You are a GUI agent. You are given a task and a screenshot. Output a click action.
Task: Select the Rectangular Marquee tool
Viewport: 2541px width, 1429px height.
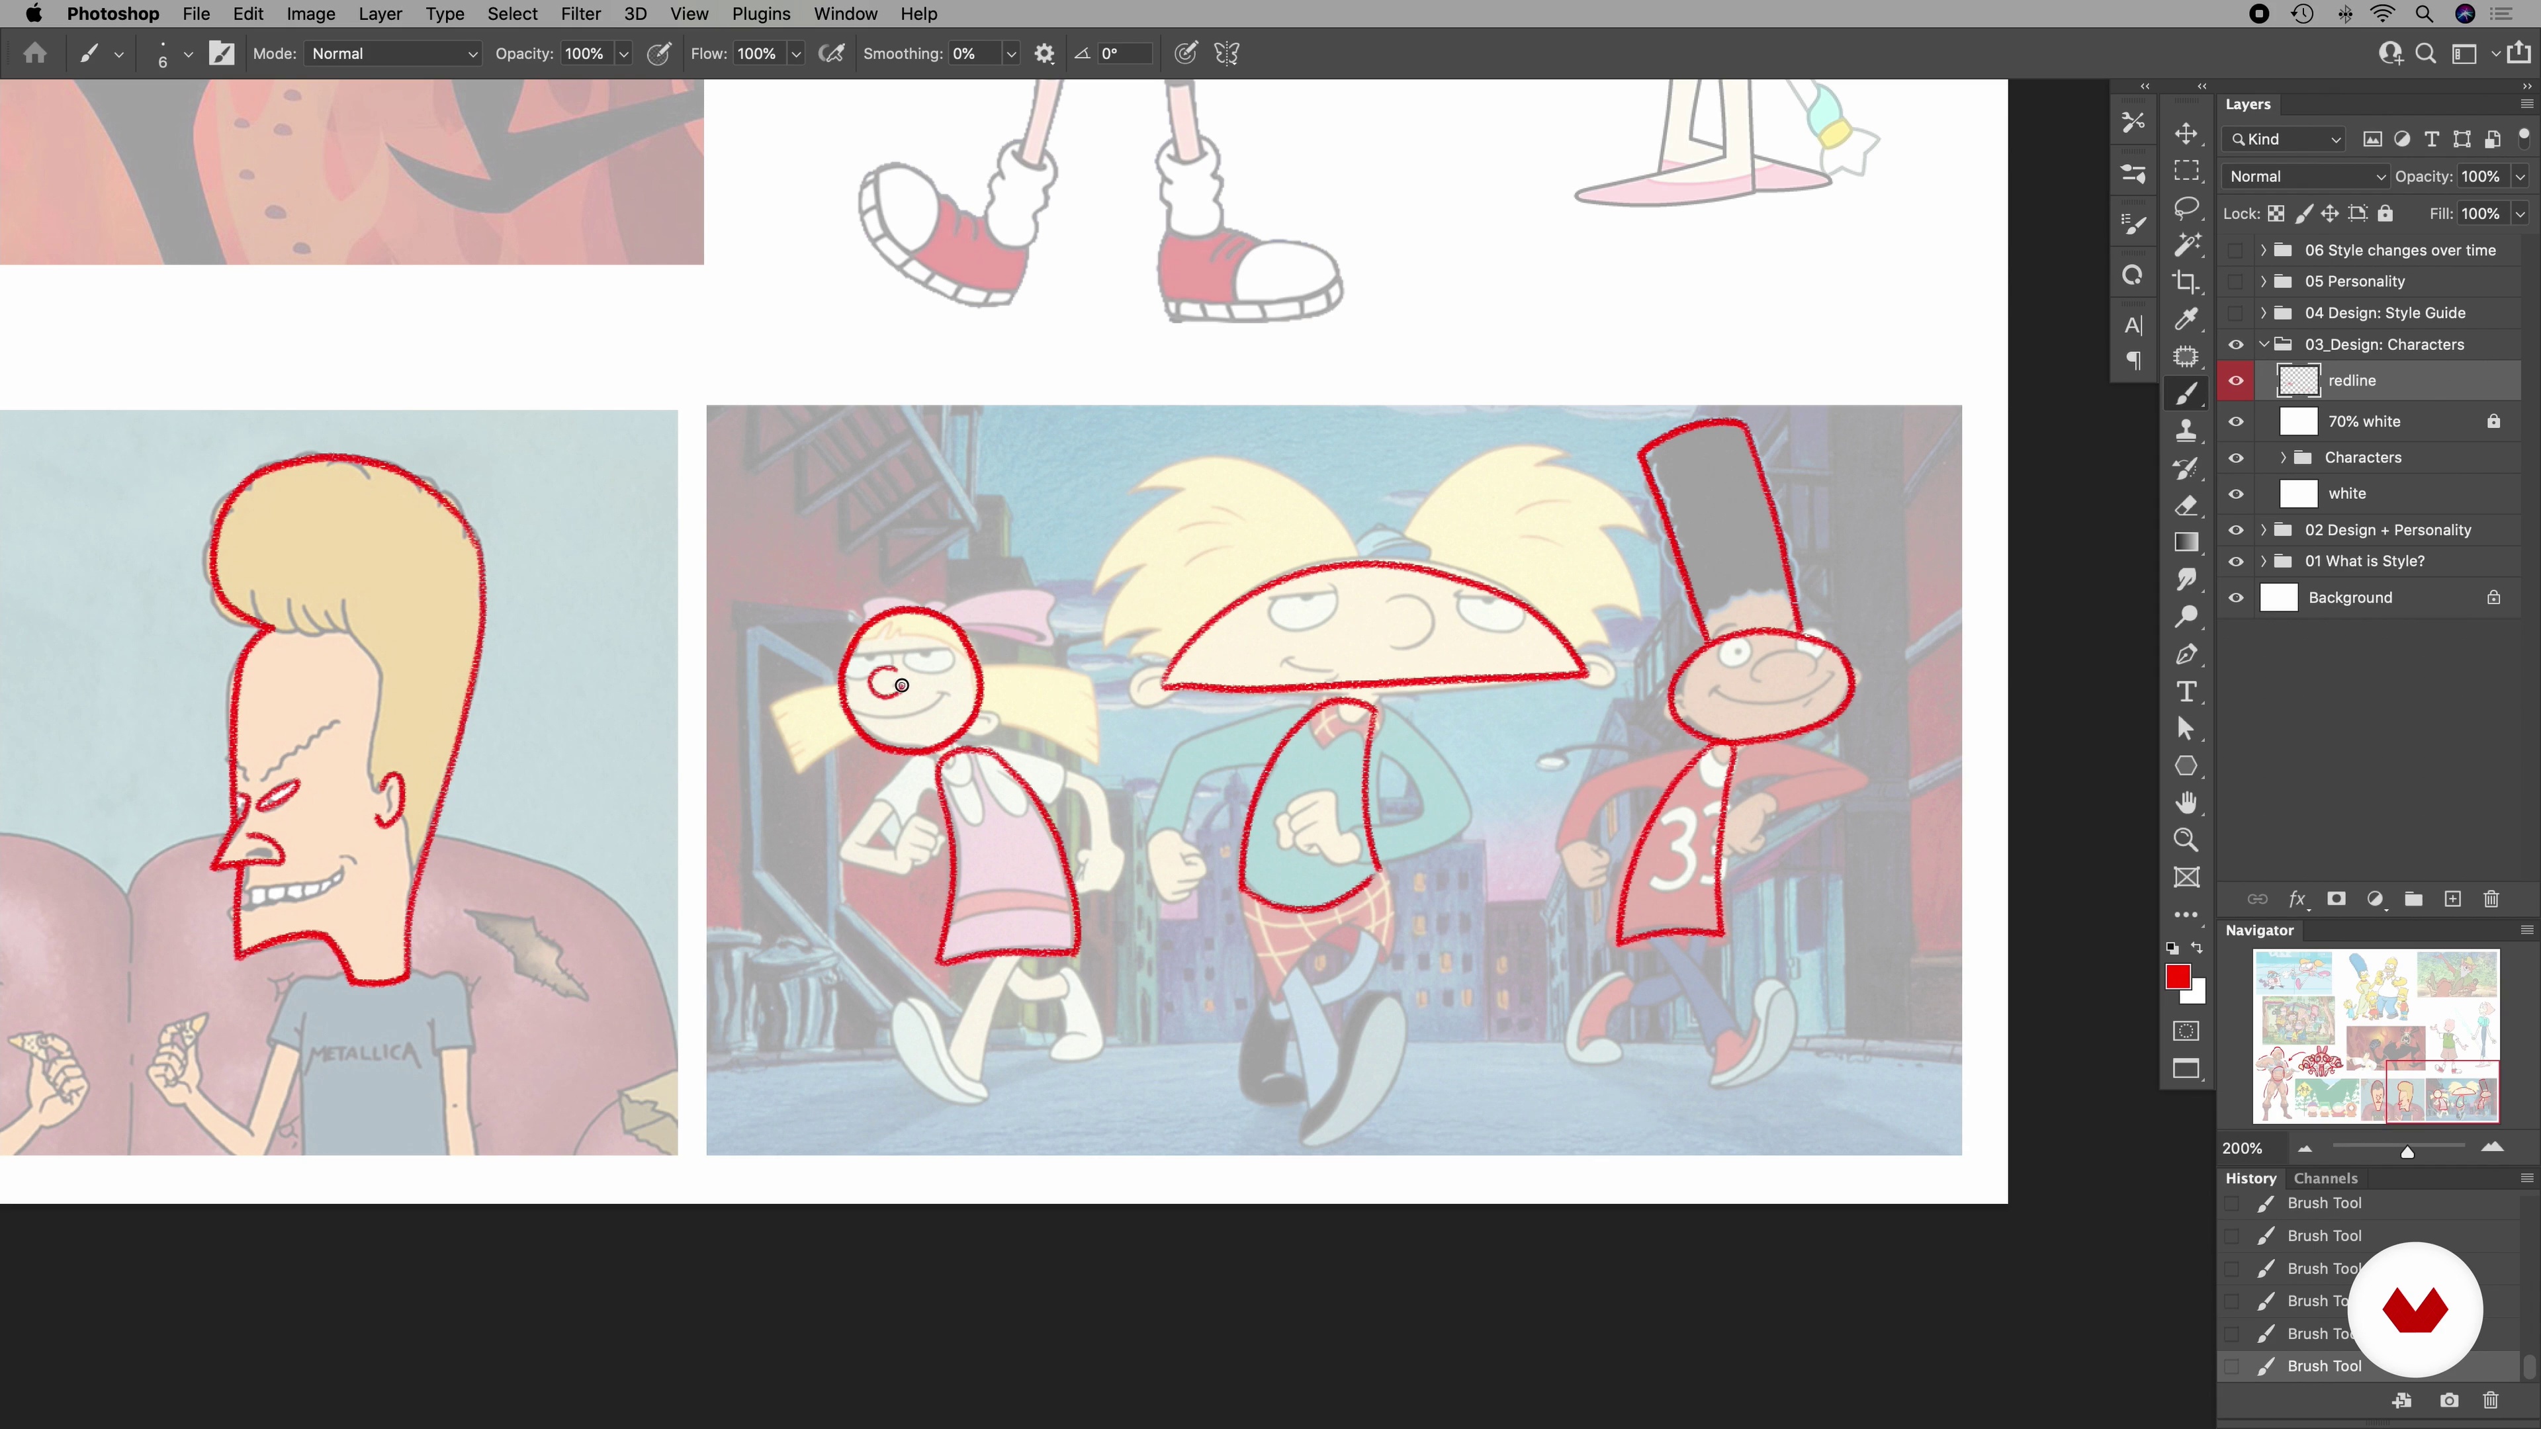pyautogui.click(x=2186, y=171)
